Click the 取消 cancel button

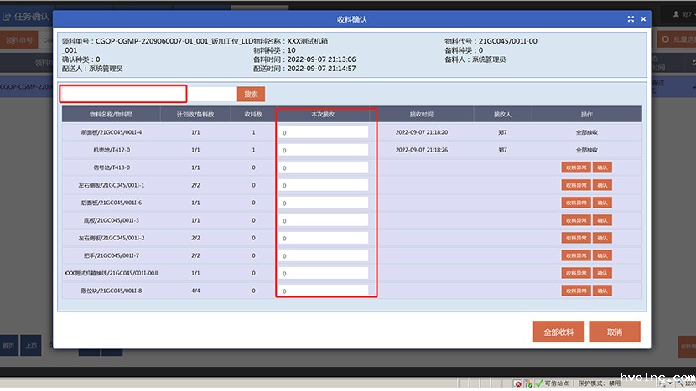(615, 332)
